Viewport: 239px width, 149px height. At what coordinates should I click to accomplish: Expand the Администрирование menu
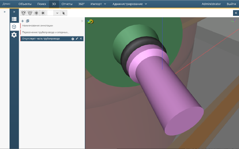coord(129,4)
